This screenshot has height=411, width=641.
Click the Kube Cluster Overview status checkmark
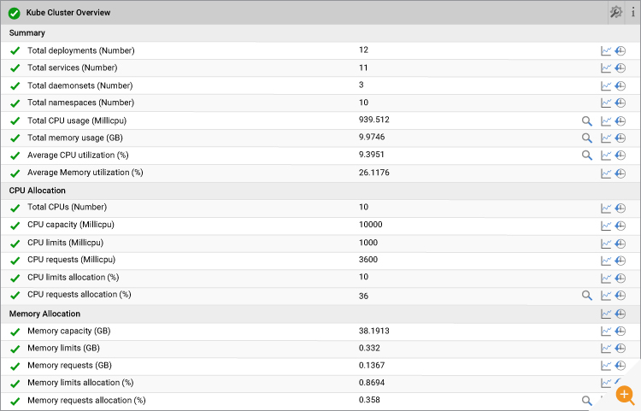[x=15, y=13]
